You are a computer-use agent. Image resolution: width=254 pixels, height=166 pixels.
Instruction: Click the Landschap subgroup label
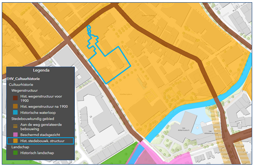pyautogui.click(x=20, y=147)
